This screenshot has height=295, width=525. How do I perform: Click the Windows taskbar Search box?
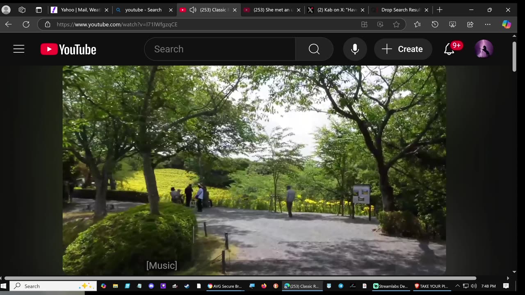(x=53, y=286)
